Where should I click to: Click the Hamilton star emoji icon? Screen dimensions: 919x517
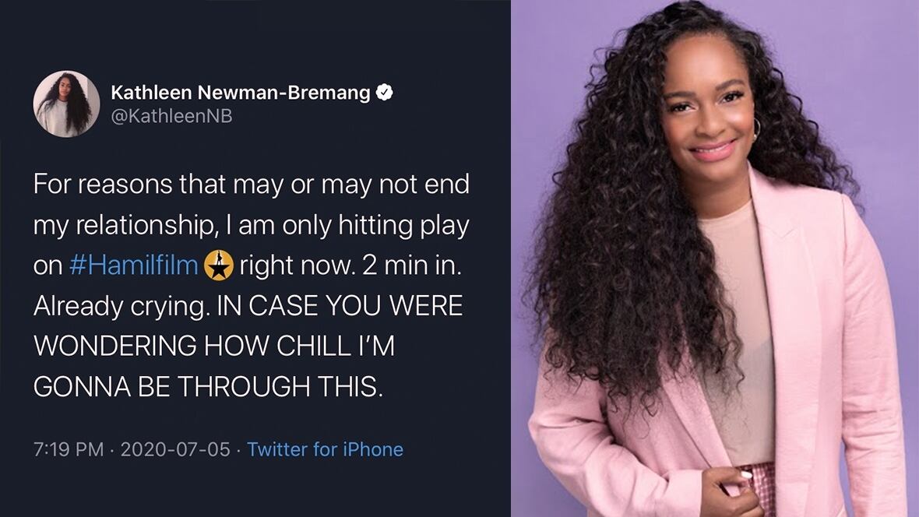click(x=219, y=266)
